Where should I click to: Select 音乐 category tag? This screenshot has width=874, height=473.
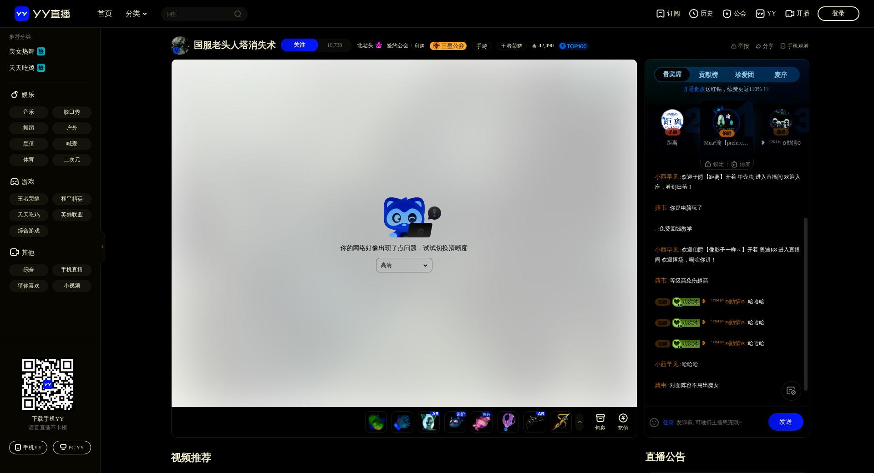29,112
